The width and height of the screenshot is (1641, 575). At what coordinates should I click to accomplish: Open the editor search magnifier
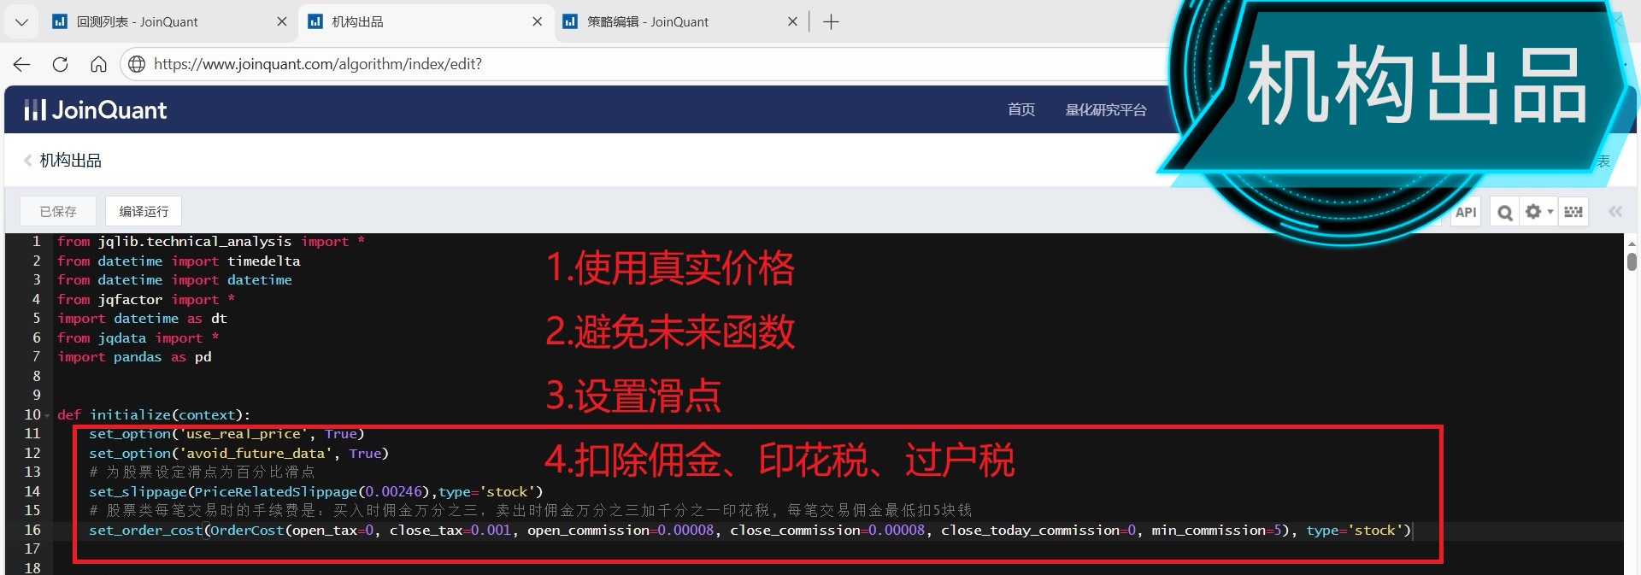click(x=1505, y=212)
